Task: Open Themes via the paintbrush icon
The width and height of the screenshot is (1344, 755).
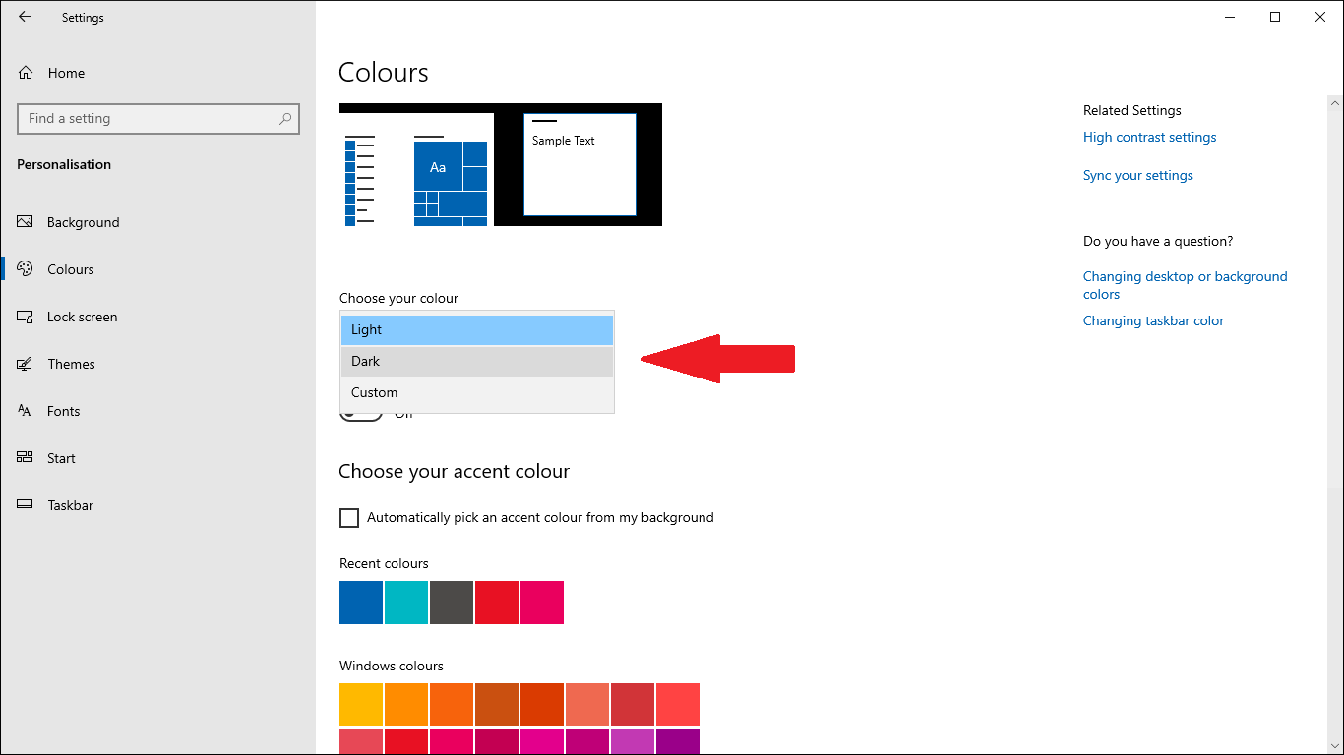Action: pos(26,364)
